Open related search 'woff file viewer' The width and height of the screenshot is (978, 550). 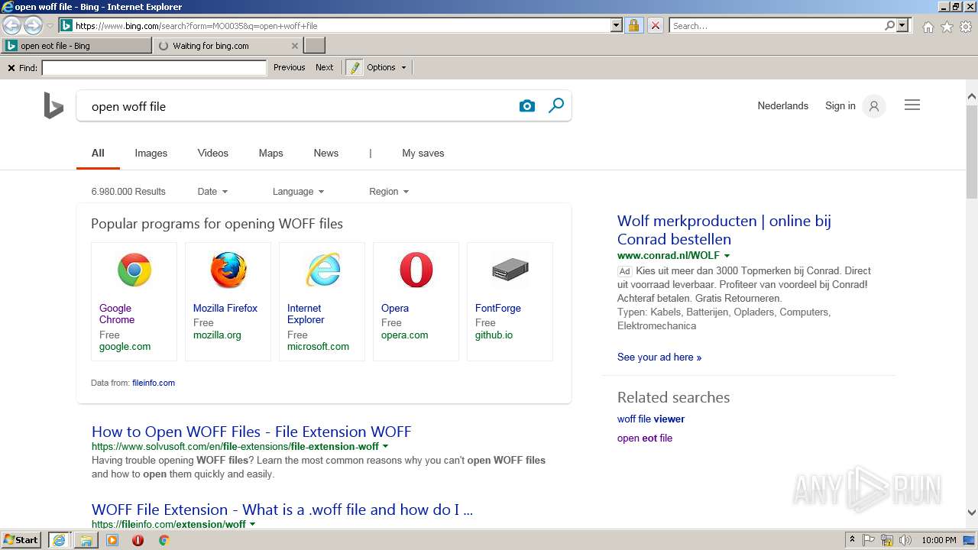(651, 419)
